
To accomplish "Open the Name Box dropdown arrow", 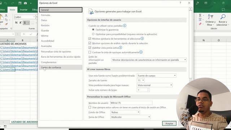I will point(13,34).
